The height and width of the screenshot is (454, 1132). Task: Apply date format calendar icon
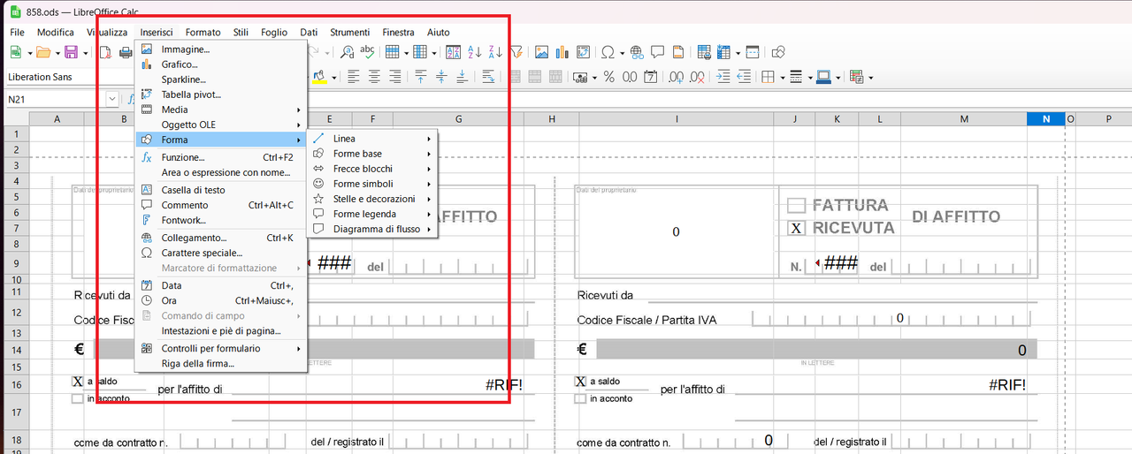click(x=651, y=77)
